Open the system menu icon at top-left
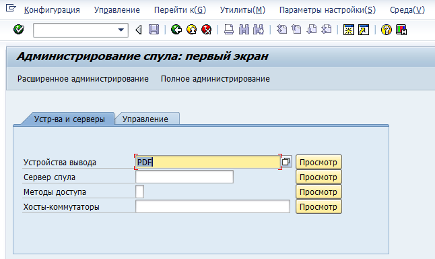The width and height of the screenshot is (435, 259). pyautogui.click(x=11, y=8)
